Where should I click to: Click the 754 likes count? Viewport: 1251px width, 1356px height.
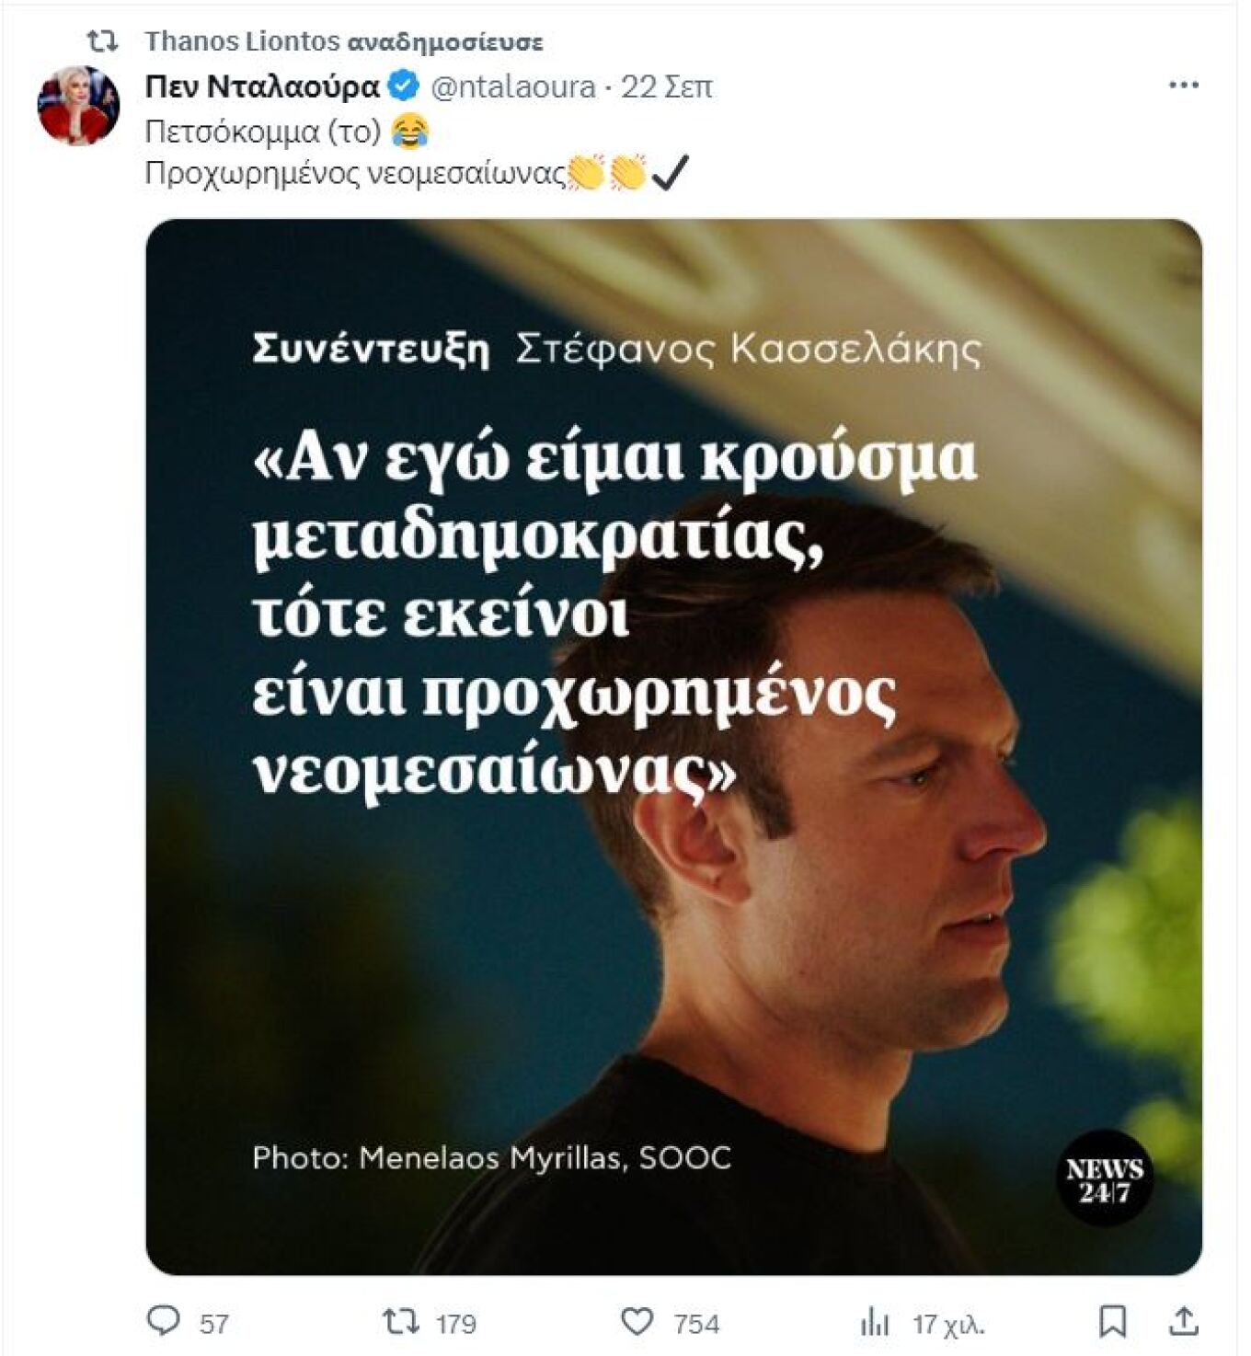696,1324
